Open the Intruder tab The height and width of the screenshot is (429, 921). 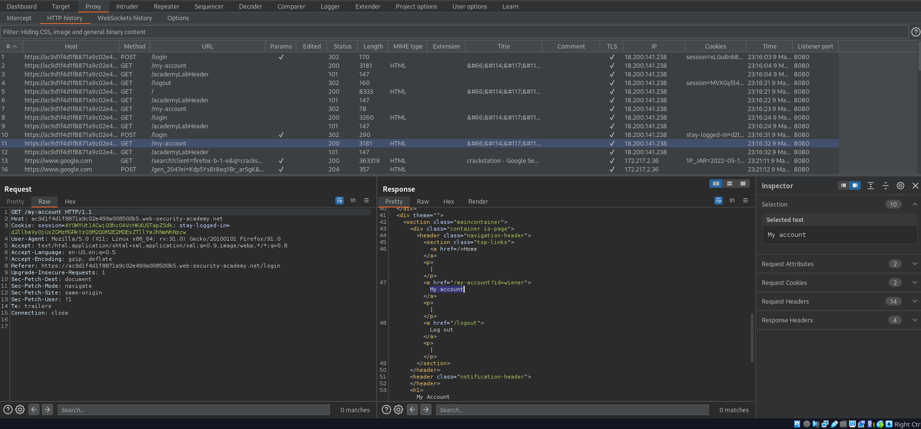point(127,6)
